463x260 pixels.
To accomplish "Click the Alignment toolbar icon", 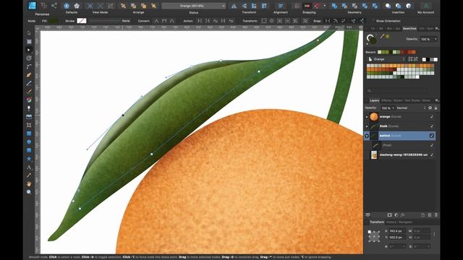I will pos(281,6).
